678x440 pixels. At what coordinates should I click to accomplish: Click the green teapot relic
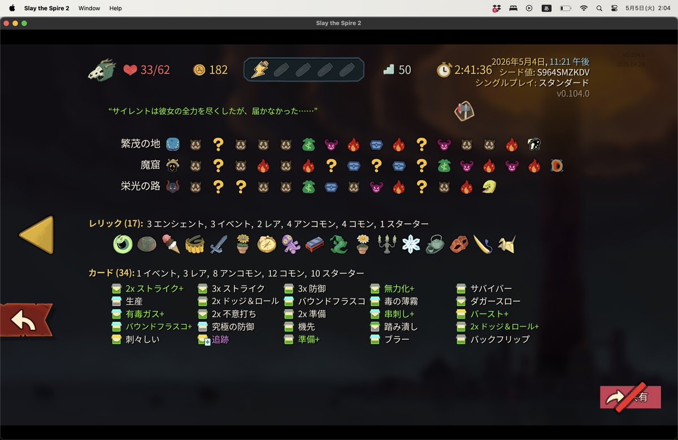tap(435, 244)
